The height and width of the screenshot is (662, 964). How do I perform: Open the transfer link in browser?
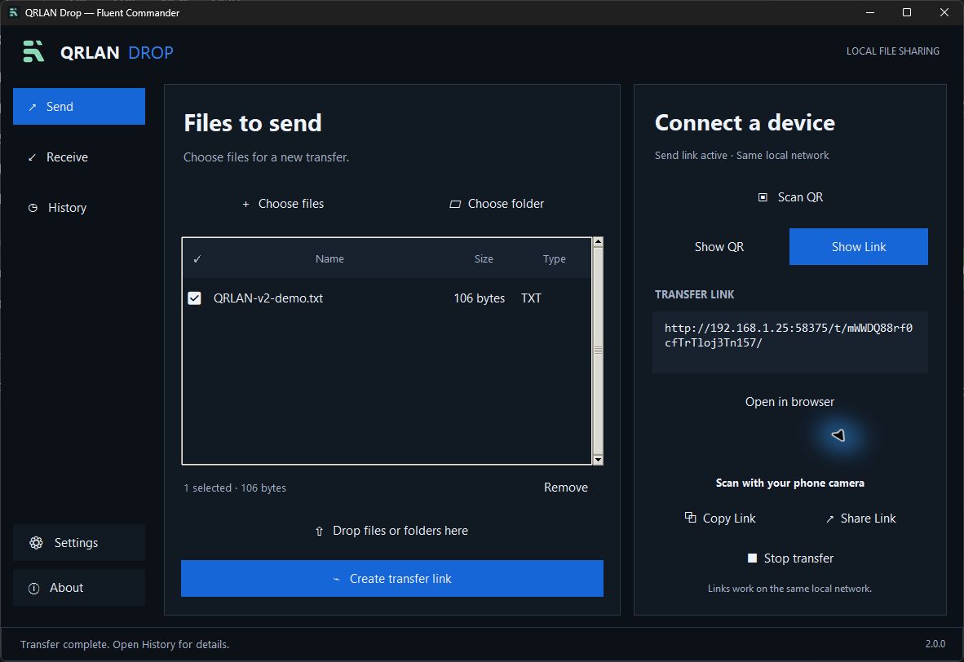pyautogui.click(x=790, y=401)
